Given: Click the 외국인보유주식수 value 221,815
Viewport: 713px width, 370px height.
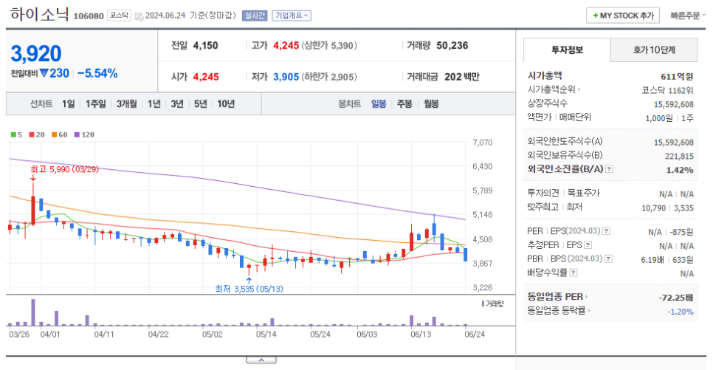Looking at the screenshot, I should [679, 157].
